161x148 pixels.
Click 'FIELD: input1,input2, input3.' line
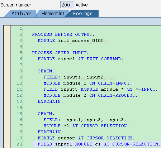tap(85, 120)
